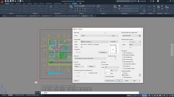Click the PDF Options... button
The height and width of the screenshot is (97, 174).
[x=103, y=53]
